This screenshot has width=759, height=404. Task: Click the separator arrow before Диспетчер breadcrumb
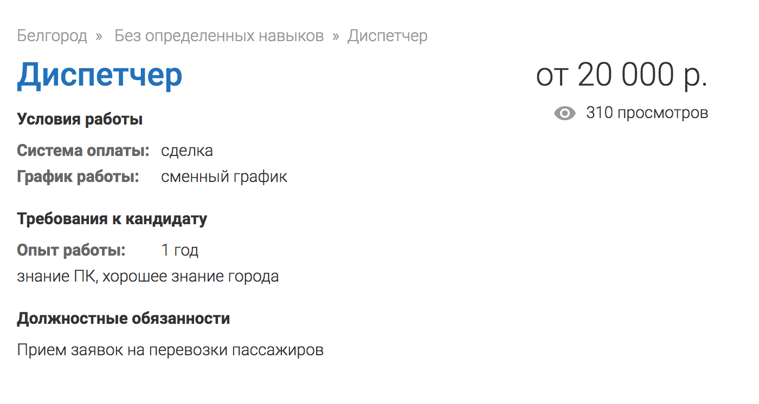[x=336, y=36]
